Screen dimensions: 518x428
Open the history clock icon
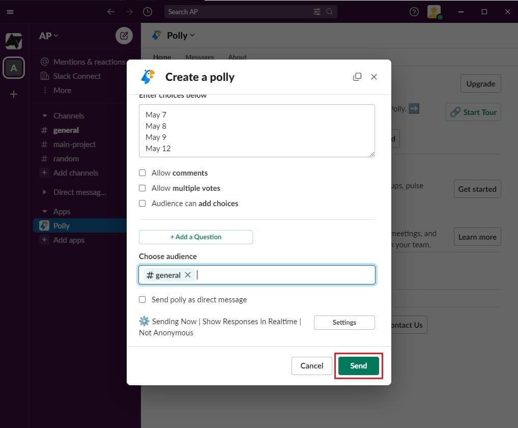(x=148, y=12)
